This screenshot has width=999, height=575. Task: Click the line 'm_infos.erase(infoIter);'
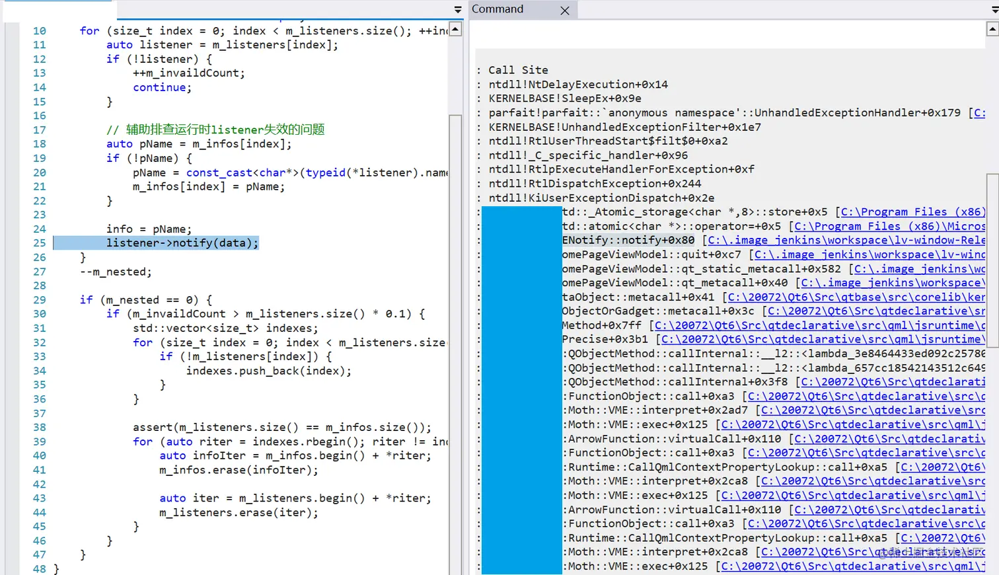239,470
